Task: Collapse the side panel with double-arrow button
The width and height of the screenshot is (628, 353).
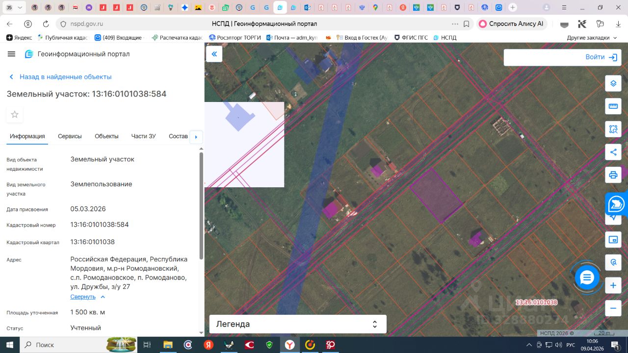Action: [x=214, y=54]
